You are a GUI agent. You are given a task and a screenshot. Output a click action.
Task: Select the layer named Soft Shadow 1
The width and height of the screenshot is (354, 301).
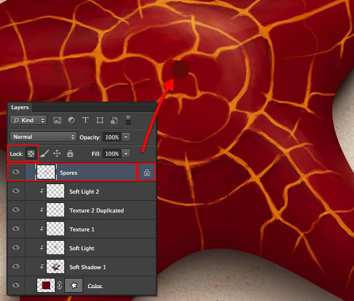tap(87, 267)
